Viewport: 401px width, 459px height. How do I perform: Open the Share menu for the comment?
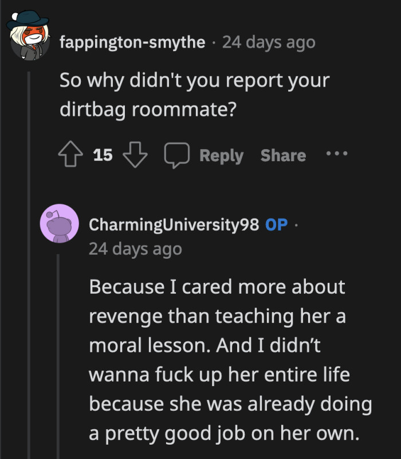(282, 153)
